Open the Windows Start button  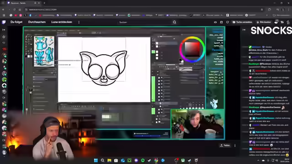coord(96,160)
